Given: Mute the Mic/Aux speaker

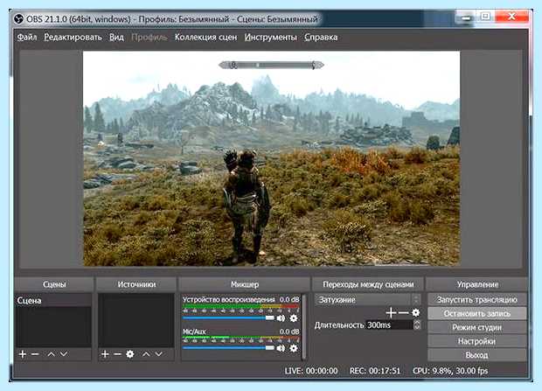Looking at the screenshot, I should (281, 348).
